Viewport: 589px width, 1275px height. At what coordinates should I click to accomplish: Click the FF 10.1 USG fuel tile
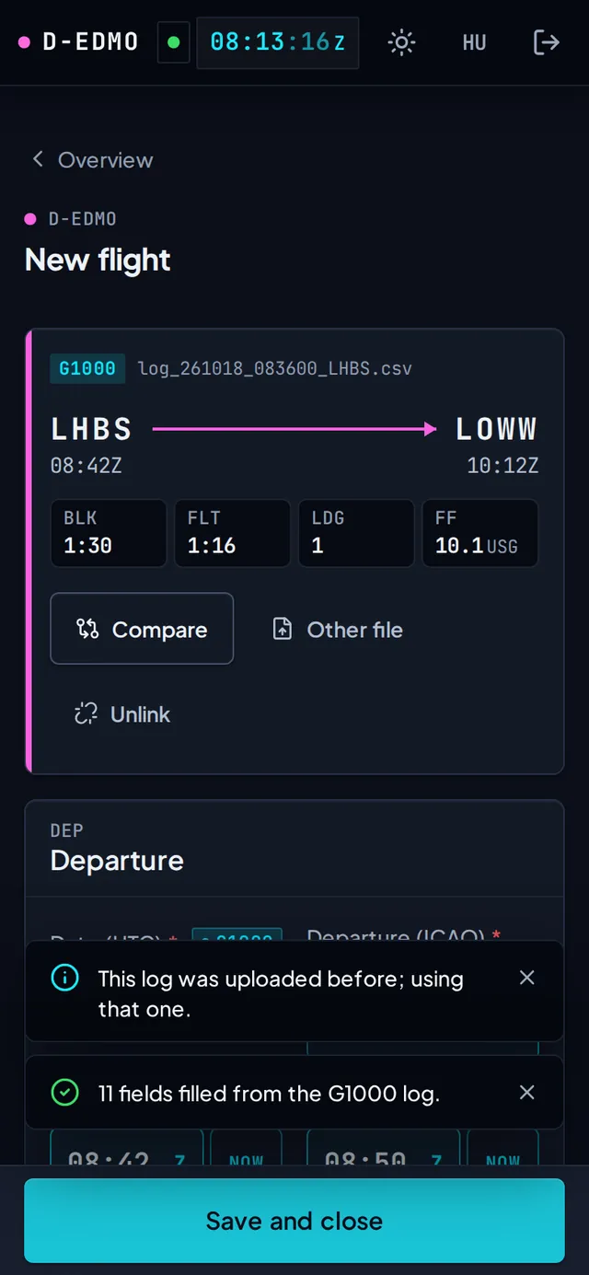tap(479, 533)
